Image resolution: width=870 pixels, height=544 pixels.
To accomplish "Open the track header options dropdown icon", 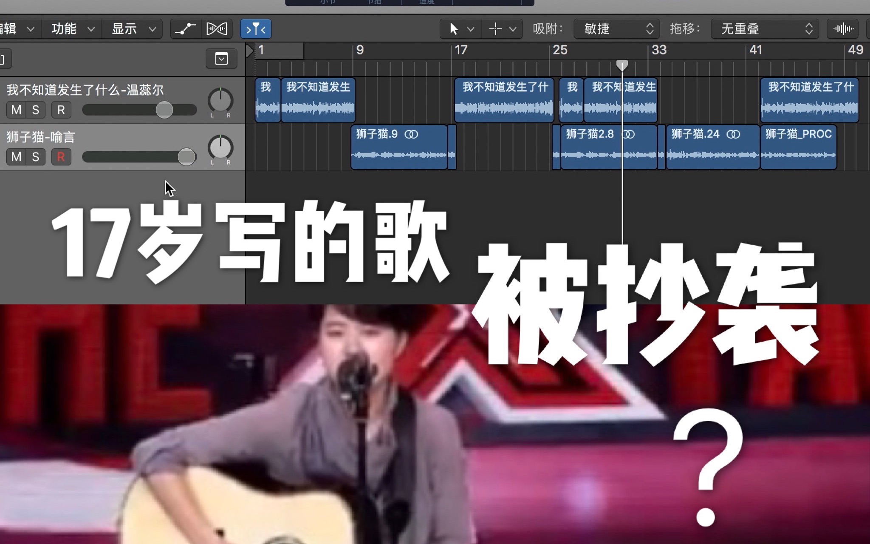I will [221, 59].
